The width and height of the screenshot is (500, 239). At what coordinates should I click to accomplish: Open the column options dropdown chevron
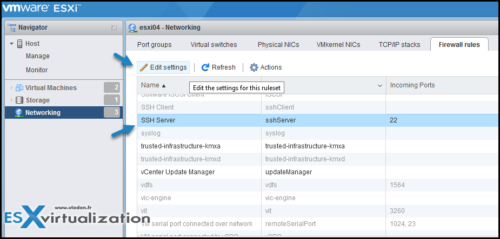tap(380, 86)
